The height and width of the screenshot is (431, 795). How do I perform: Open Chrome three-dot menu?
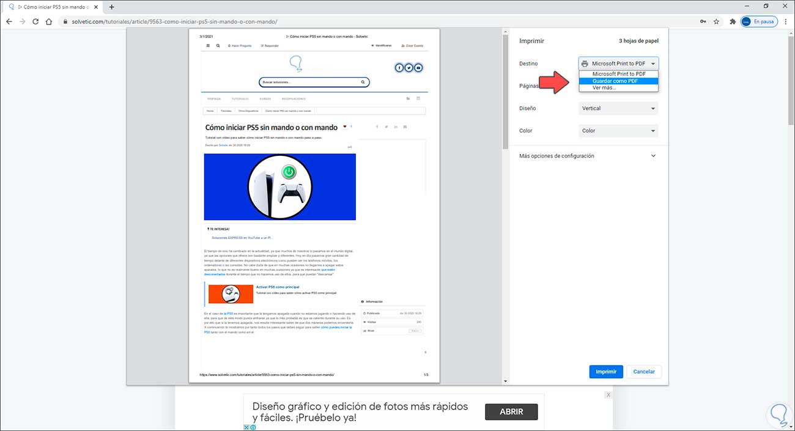786,21
